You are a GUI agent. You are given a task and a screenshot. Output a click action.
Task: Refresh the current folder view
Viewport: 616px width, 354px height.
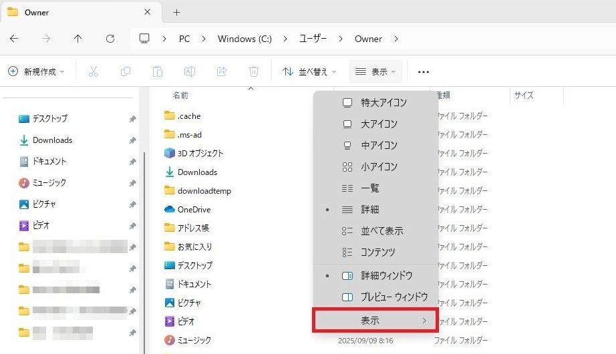click(x=110, y=39)
